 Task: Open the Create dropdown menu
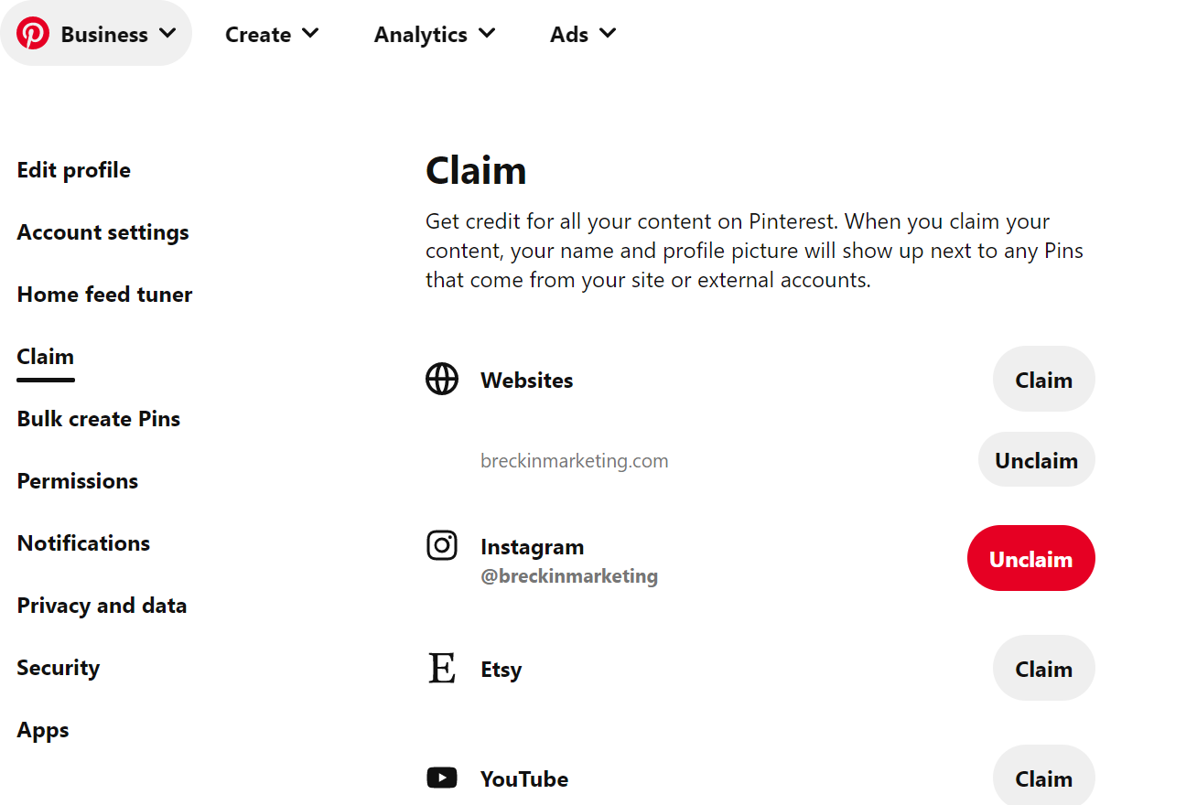tap(272, 35)
